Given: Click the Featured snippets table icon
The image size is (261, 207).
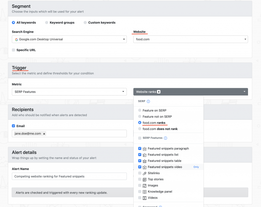Looking at the screenshot, I should click(145, 161).
